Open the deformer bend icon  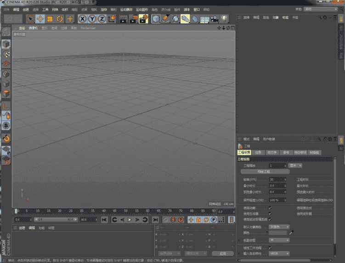click(x=195, y=19)
